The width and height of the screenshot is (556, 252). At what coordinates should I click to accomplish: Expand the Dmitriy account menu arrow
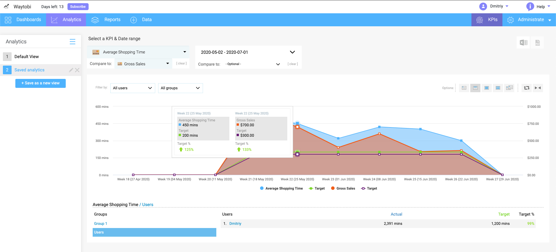tap(507, 6)
